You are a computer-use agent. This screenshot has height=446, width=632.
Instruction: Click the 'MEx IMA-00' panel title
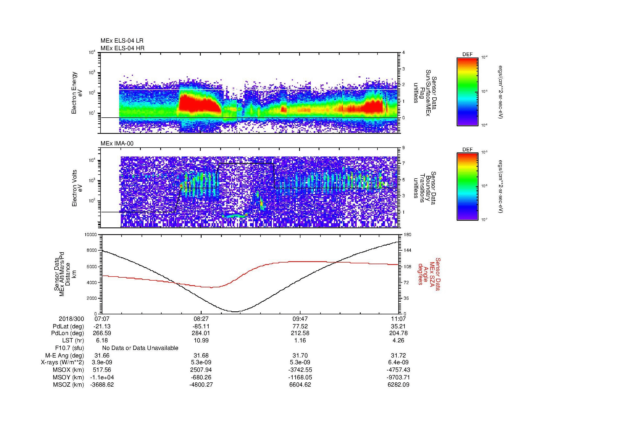pos(117,144)
